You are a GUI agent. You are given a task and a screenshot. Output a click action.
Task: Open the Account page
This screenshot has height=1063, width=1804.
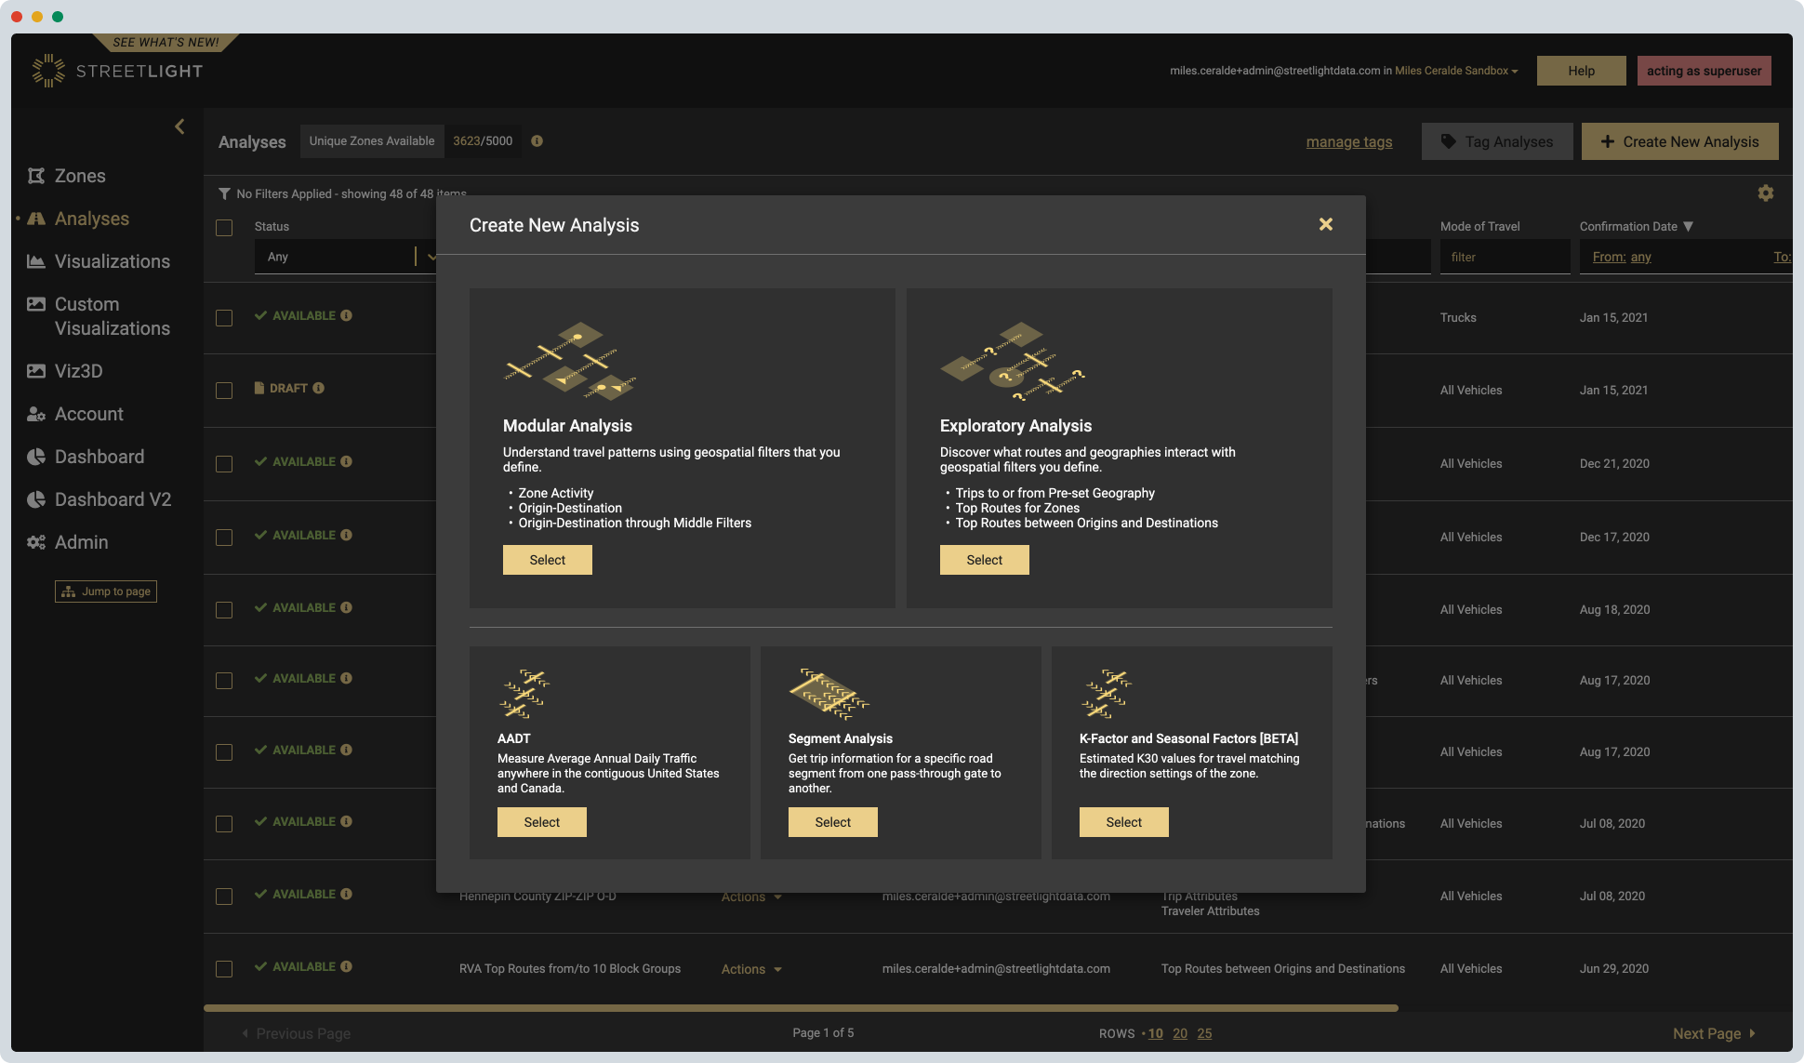(x=88, y=414)
